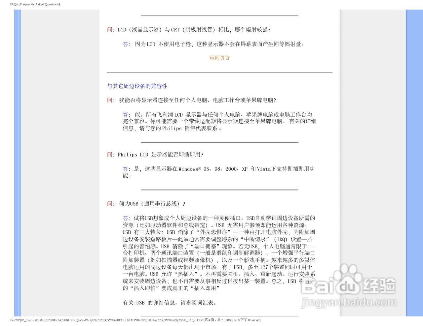Click answer mentioning Windows 95、98、2000、XP 和Vista
The height and width of the screenshot is (326, 423).
click(x=218, y=172)
